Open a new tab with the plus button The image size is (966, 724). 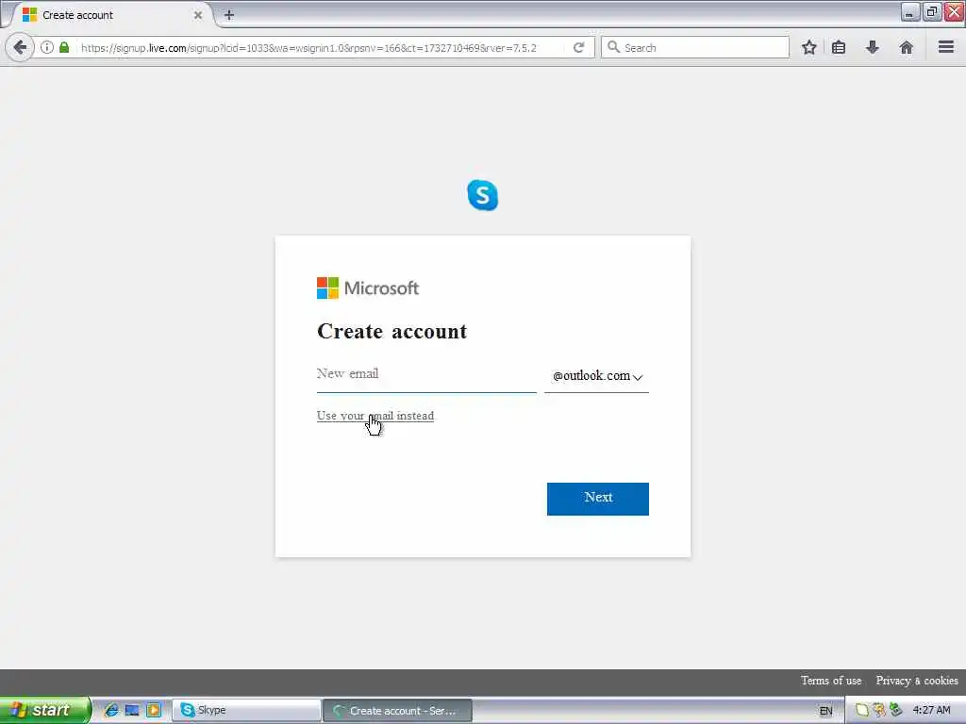(x=228, y=15)
